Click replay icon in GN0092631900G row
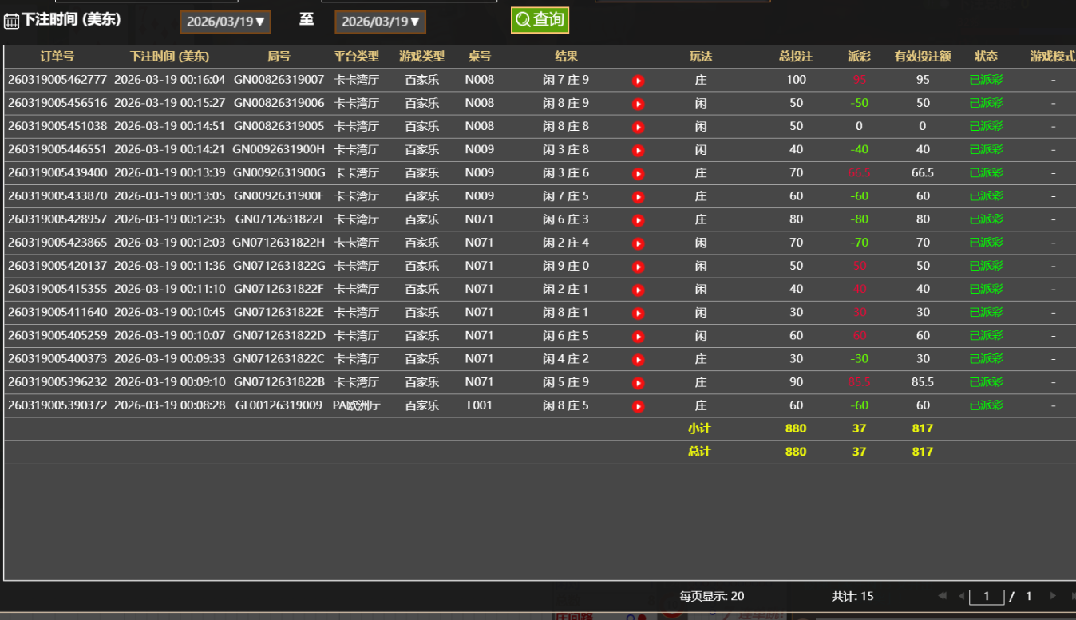Image resolution: width=1076 pixels, height=620 pixels. point(638,173)
